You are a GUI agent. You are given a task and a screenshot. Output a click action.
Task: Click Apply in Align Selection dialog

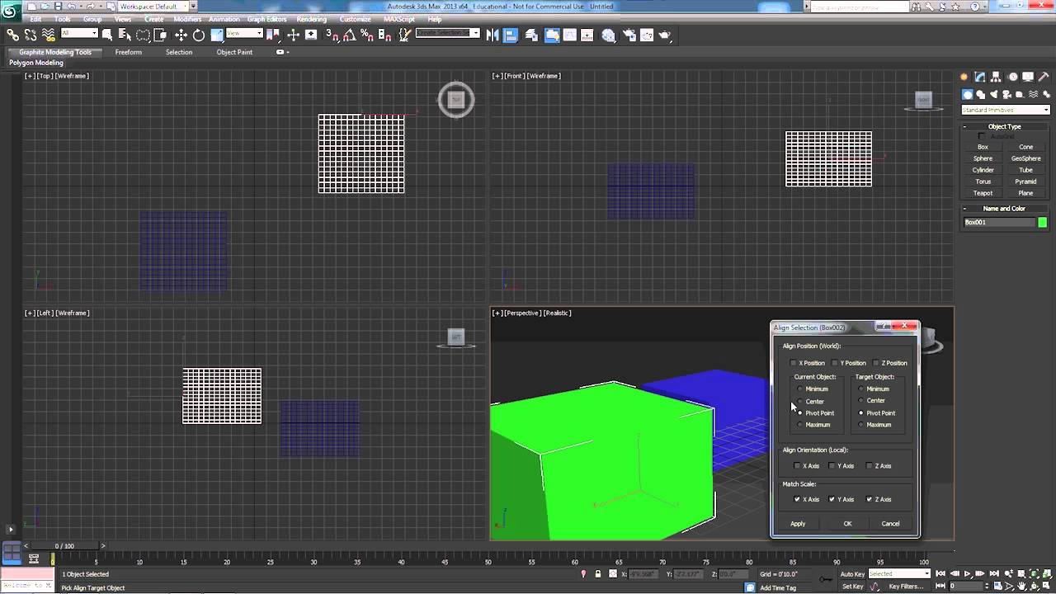(798, 524)
